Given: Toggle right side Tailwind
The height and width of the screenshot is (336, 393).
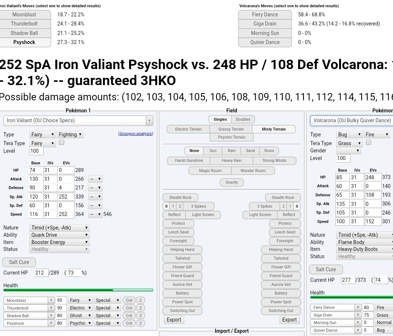Looking at the screenshot, I should point(281,259).
